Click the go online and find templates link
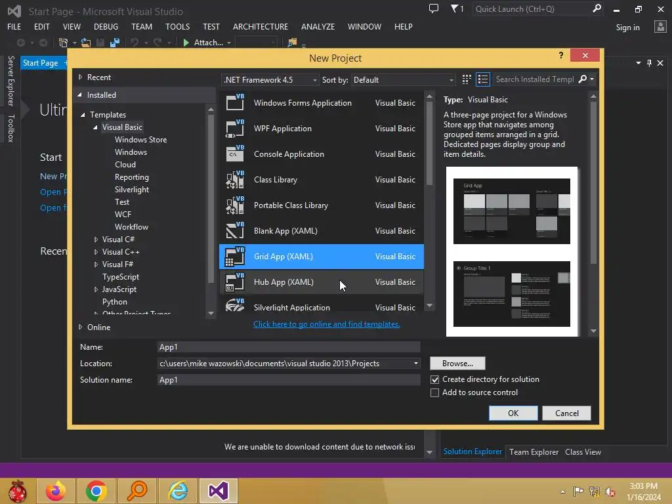 point(327,324)
